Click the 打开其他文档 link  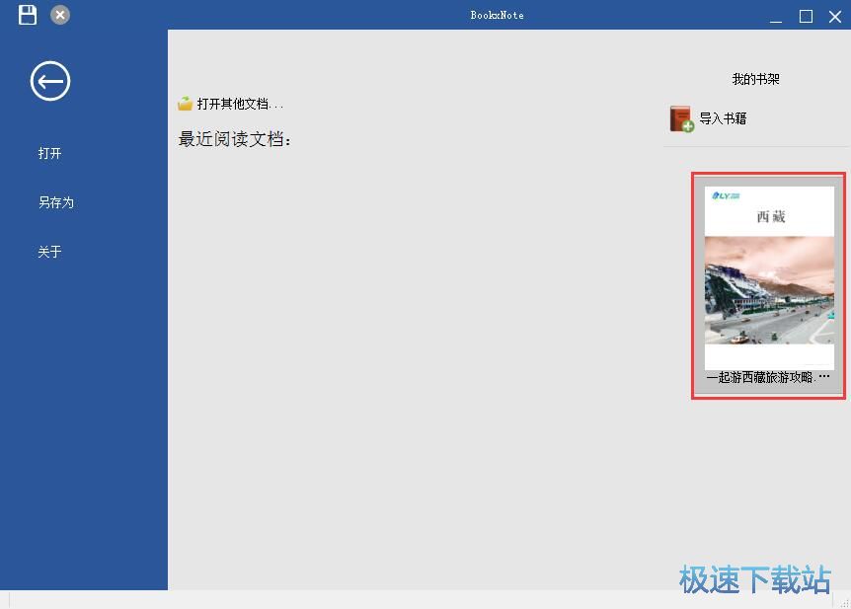237,103
